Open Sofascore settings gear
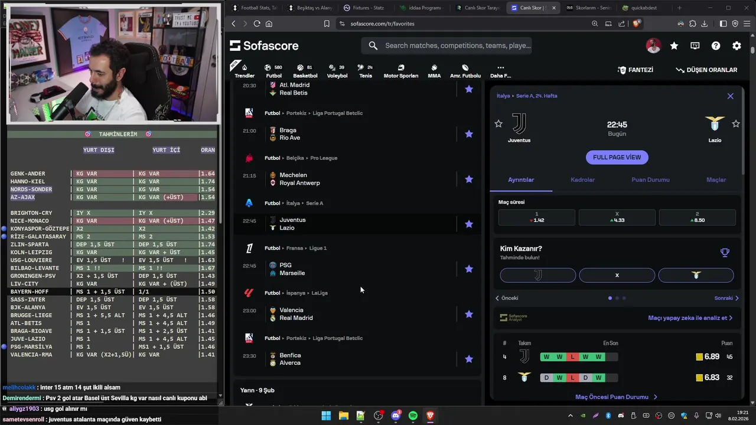This screenshot has height=425, width=756. point(737,45)
